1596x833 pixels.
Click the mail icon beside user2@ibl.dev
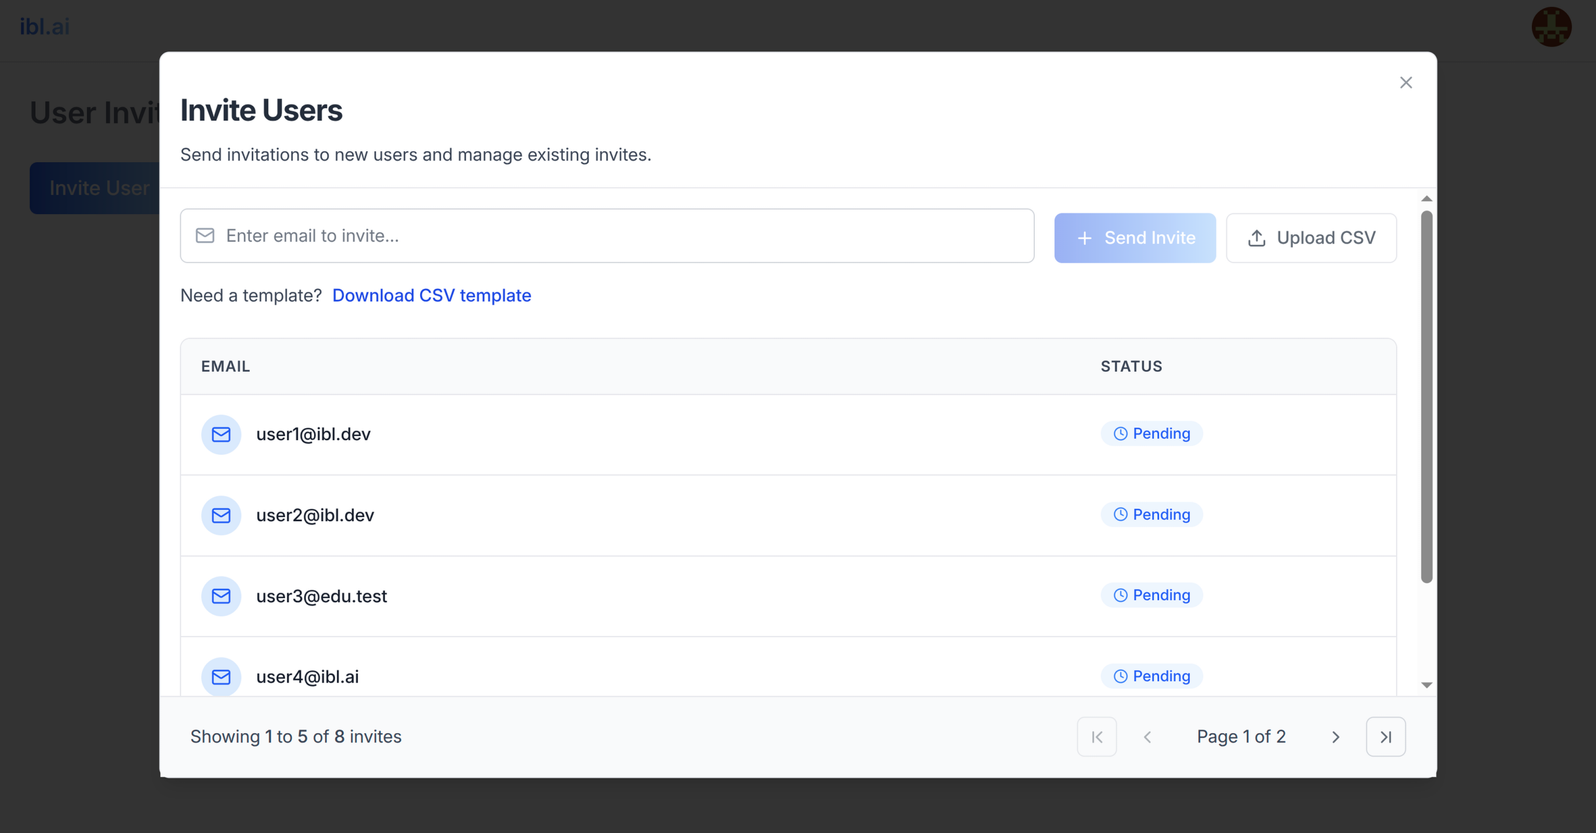tap(221, 515)
